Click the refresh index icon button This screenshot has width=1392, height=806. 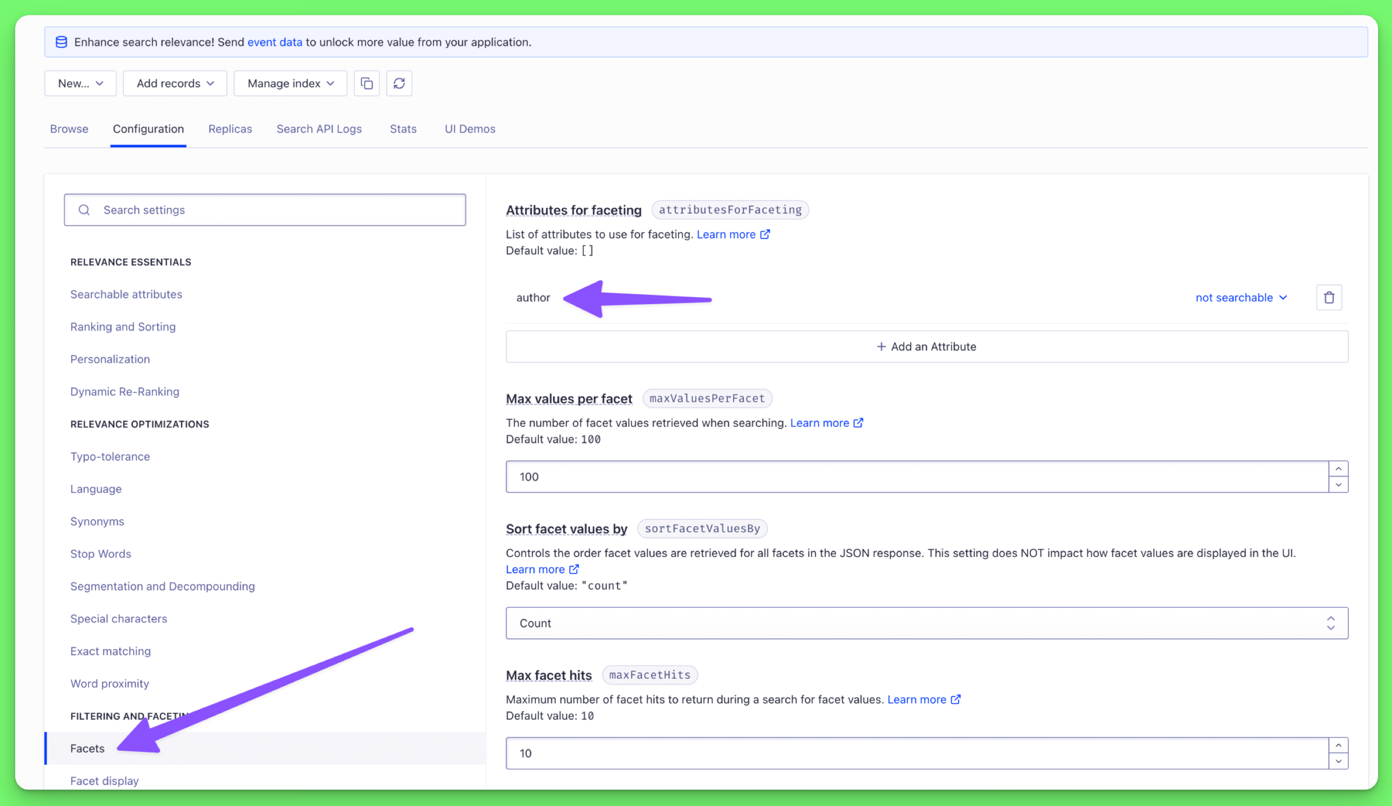tap(399, 83)
